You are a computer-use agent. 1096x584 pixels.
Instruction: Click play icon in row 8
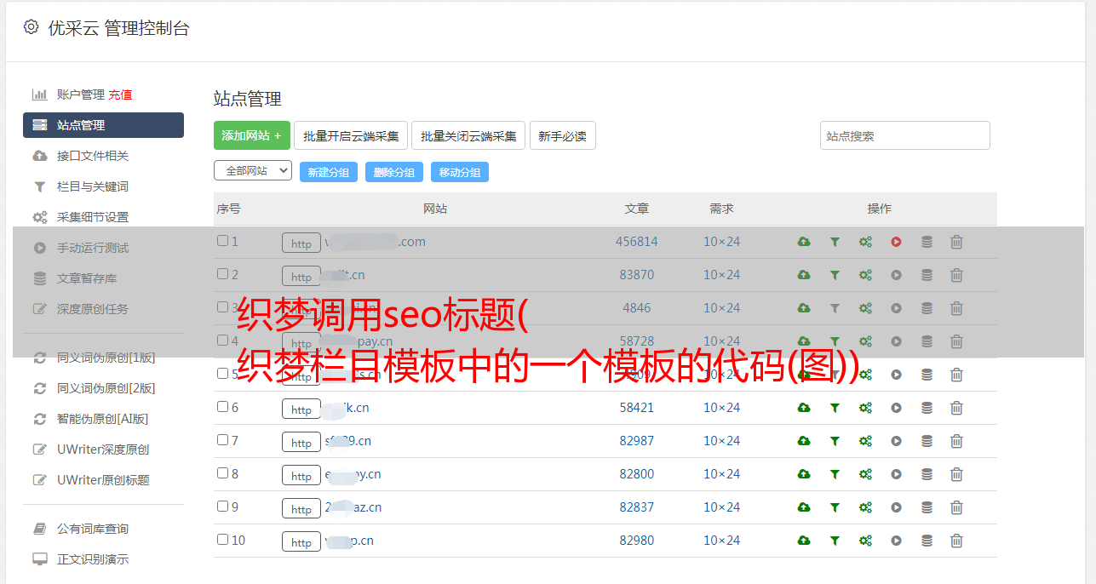pos(896,474)
